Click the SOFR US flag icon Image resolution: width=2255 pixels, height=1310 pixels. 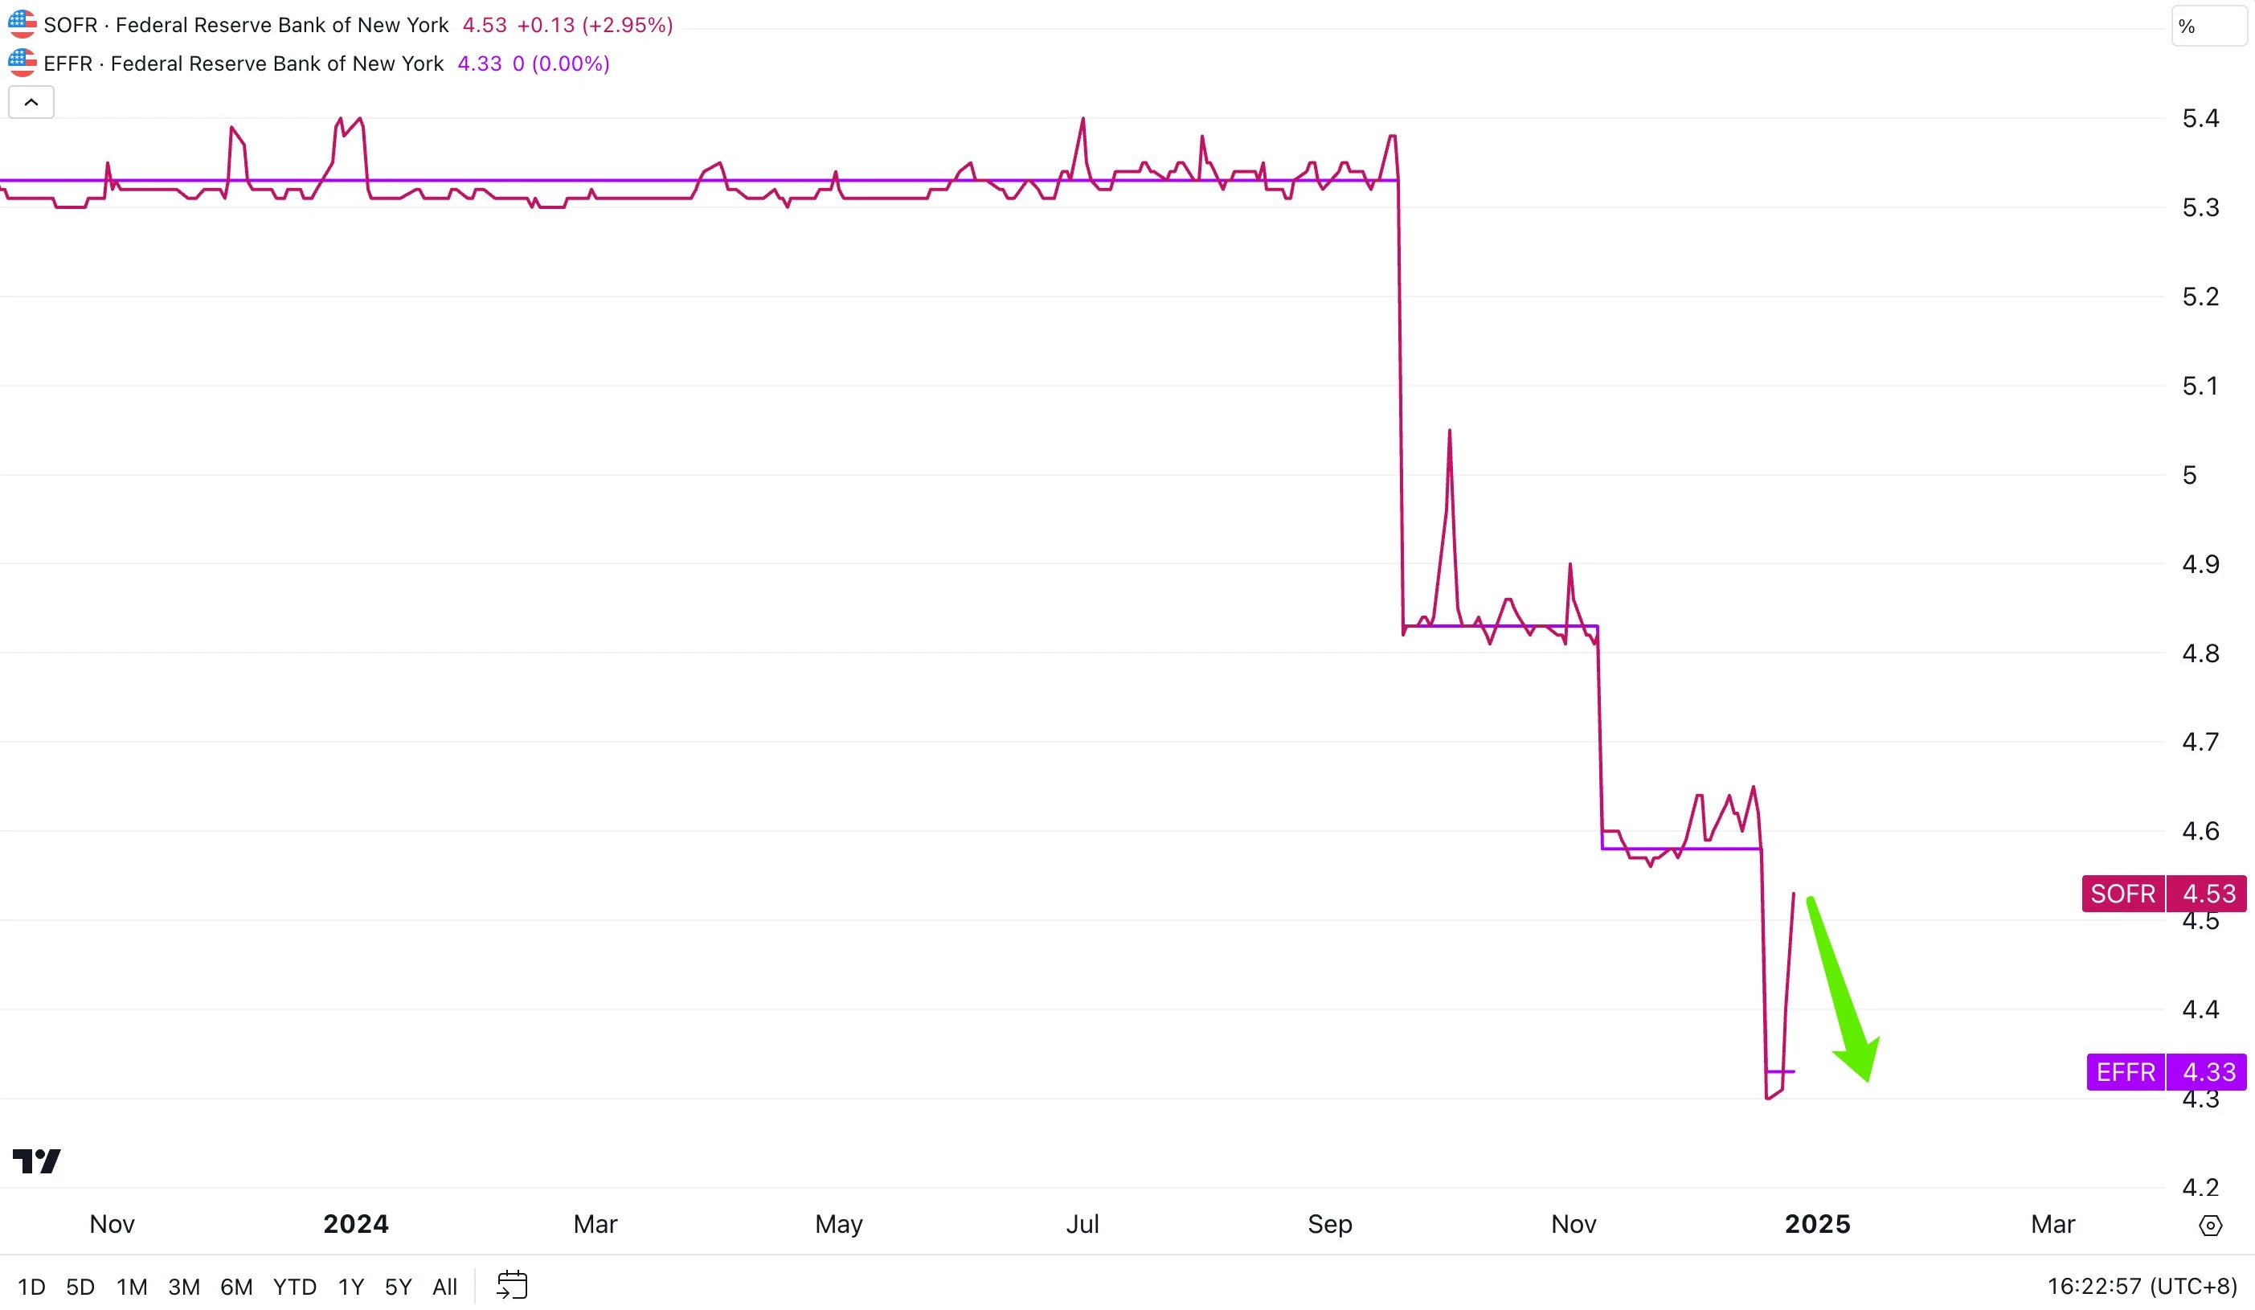coord(23,24)
